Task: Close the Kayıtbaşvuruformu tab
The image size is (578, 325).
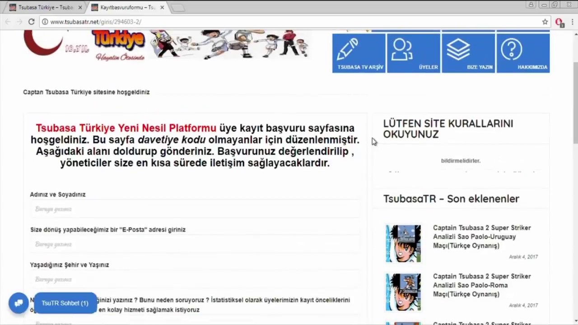Action: [162, 7]
